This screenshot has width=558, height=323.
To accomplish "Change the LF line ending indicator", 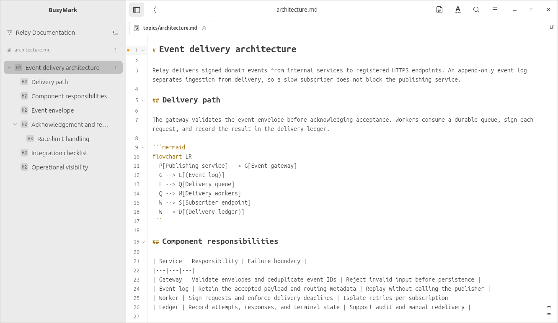I will [x=552, y=27].
